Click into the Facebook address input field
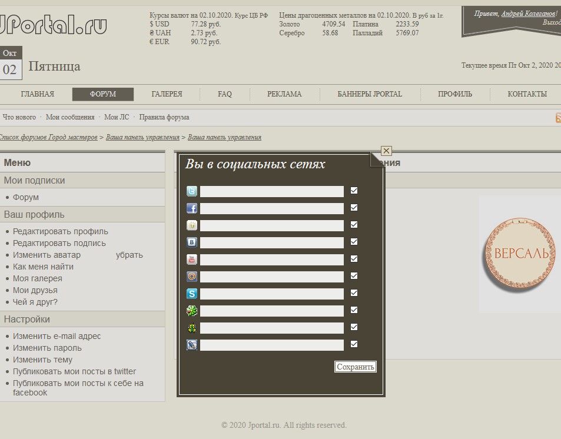 click(271, 208)
